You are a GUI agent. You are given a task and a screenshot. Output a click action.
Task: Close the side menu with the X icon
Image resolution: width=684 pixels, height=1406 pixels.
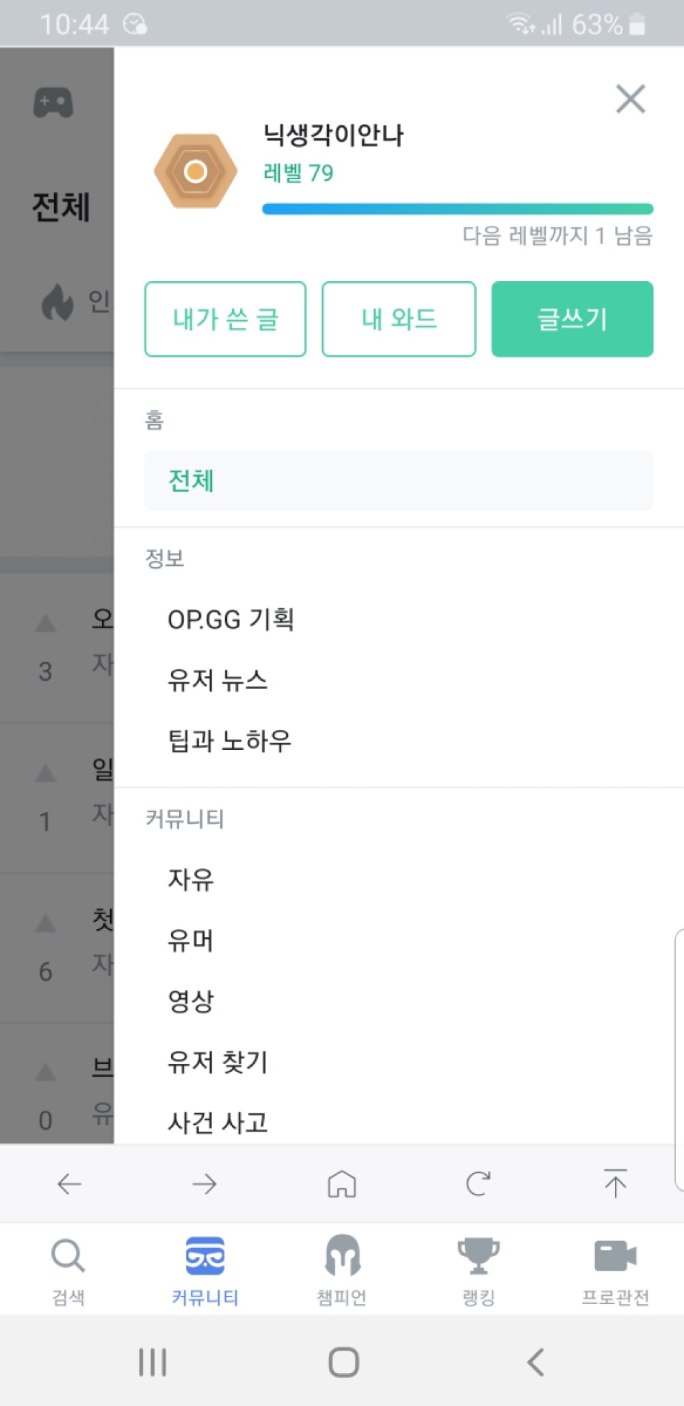630,99
